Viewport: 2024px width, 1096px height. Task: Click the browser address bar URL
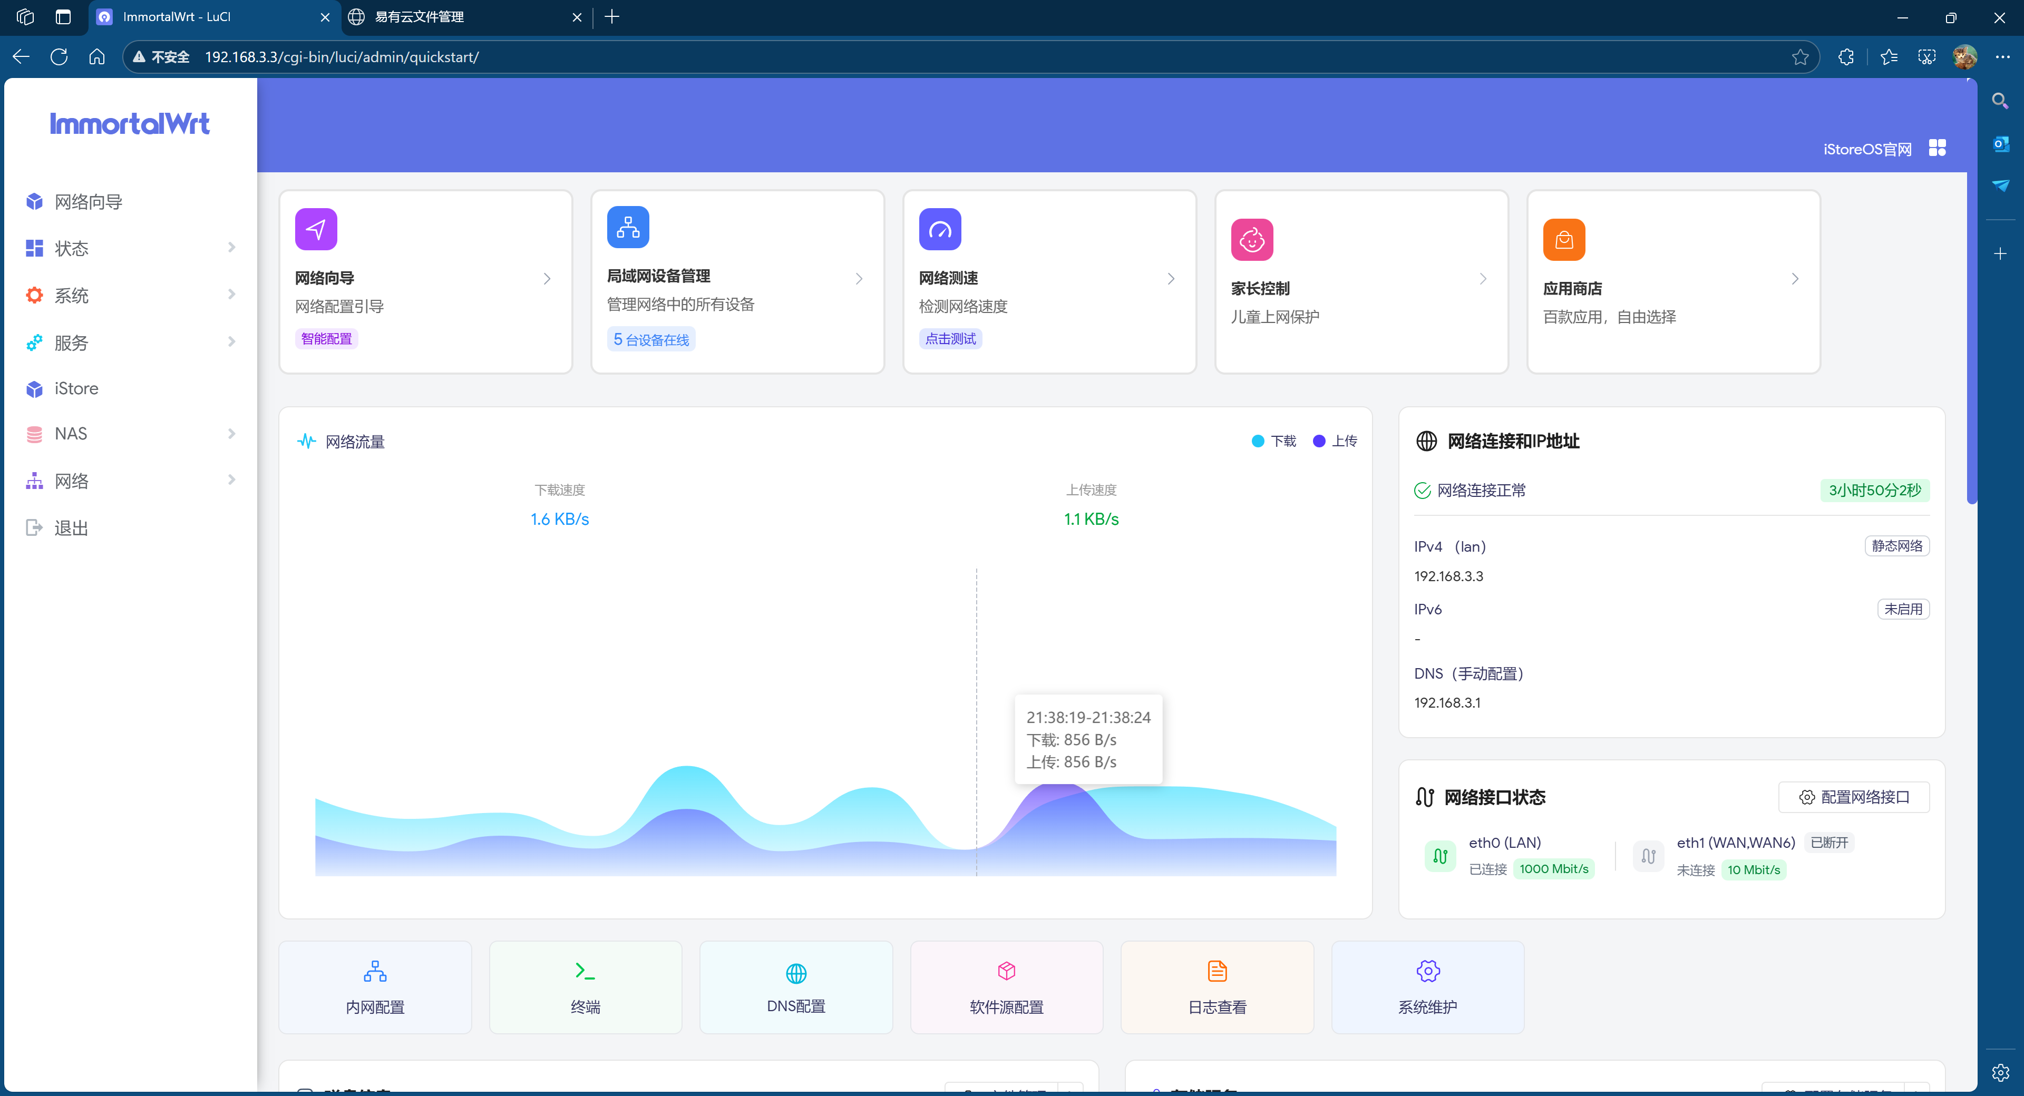click(x=342, y=57)
